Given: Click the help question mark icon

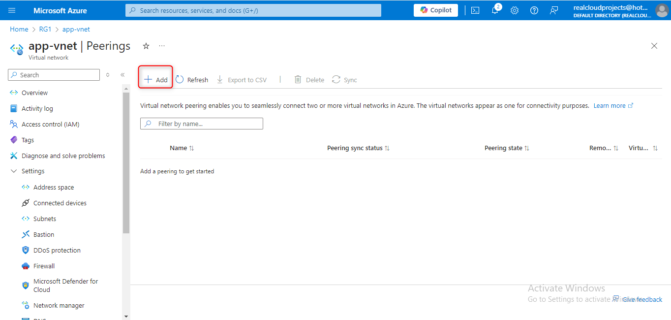Looking at the screenshot, I should pyautogui.click(x=534, y=10).
